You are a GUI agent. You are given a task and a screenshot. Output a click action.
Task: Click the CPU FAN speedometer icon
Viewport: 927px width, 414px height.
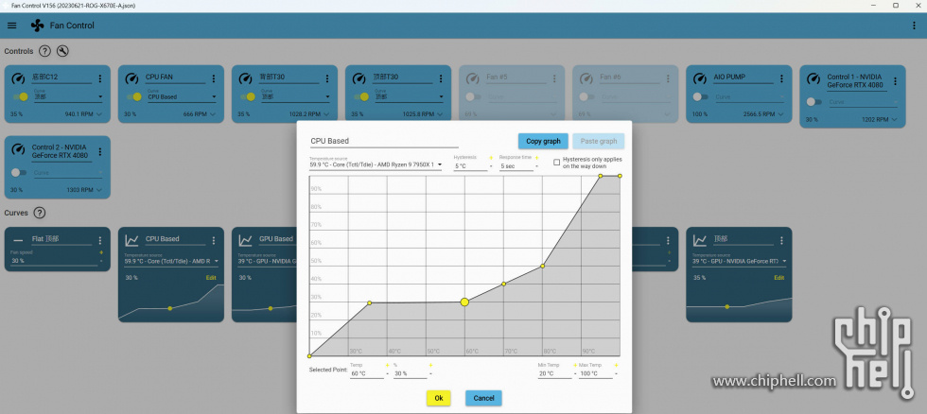pyautogui.click(x=131, y=78)
